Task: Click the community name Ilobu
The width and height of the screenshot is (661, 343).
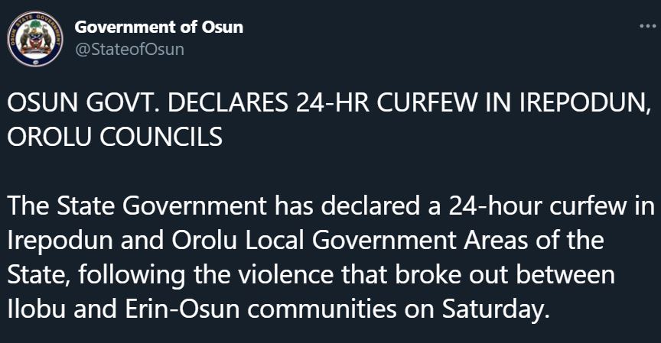Action: tap(36, 309)
